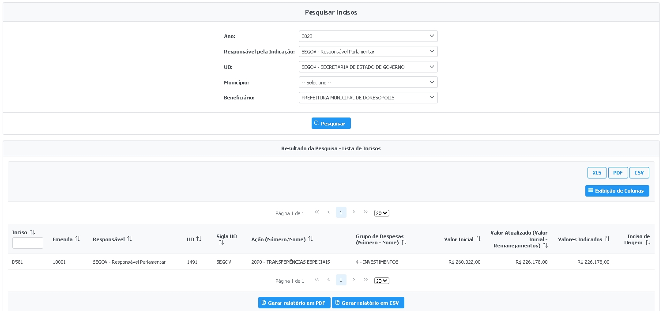This screenshot has height=311, width=663.
Task: Sort by Responsável column arrows
Action: (x=129, y=239)
